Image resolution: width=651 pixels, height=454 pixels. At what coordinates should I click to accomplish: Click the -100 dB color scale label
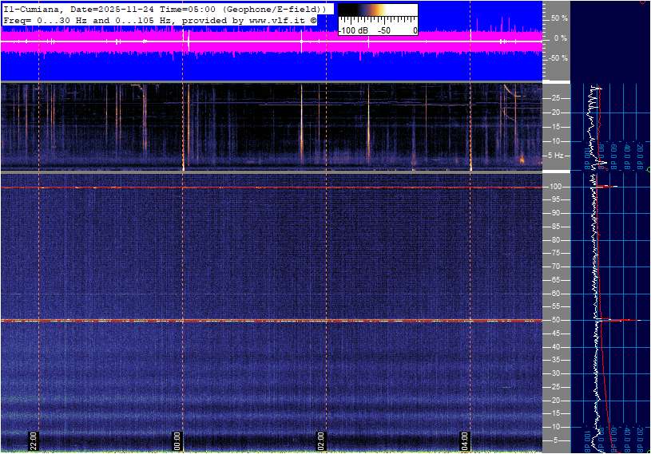pyautogui.click(x=354, y=30)
